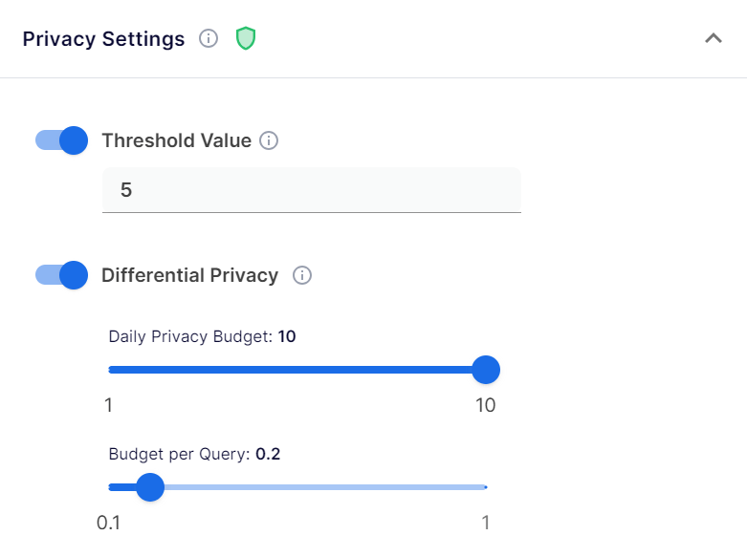Click the maximum 10 mark under Daily Privacy Budget
The width and height of the screenshot is (747, 557).
coord(486,405)
